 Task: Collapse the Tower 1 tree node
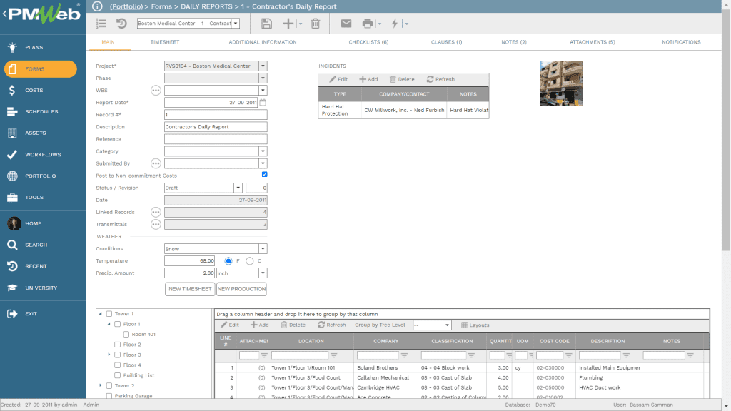[101, 314]
